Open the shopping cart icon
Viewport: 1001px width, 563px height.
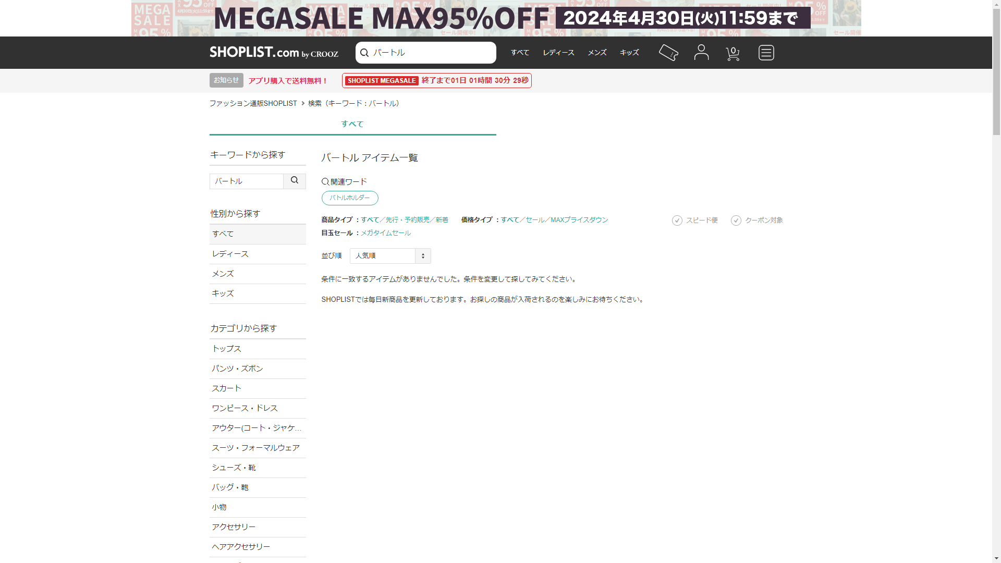pos(733,53)
